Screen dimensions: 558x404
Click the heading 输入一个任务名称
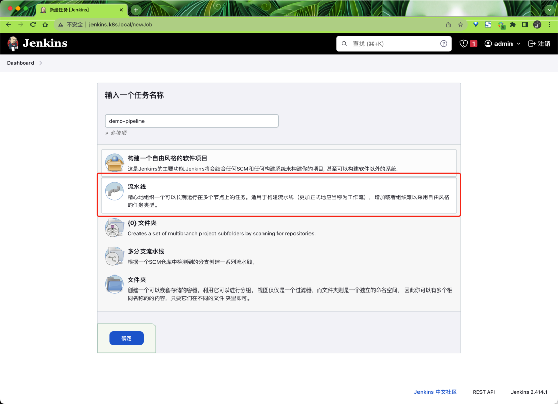tap(134, 95)
